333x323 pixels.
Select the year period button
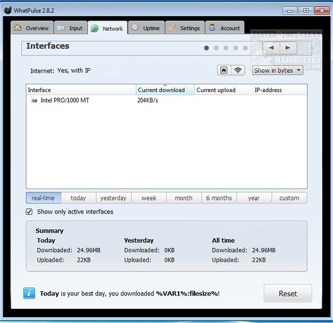click(x=254, y=198)
